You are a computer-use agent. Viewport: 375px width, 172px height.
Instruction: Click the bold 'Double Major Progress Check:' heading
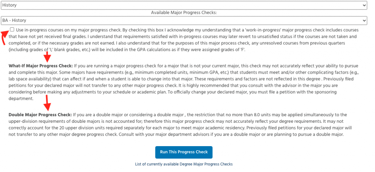click(x=40, y=115)
